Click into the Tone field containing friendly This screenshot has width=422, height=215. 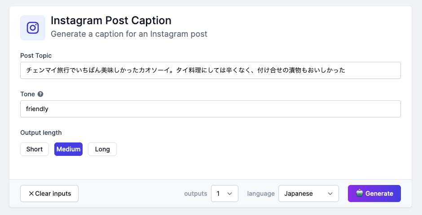click(x=210, y=109)
